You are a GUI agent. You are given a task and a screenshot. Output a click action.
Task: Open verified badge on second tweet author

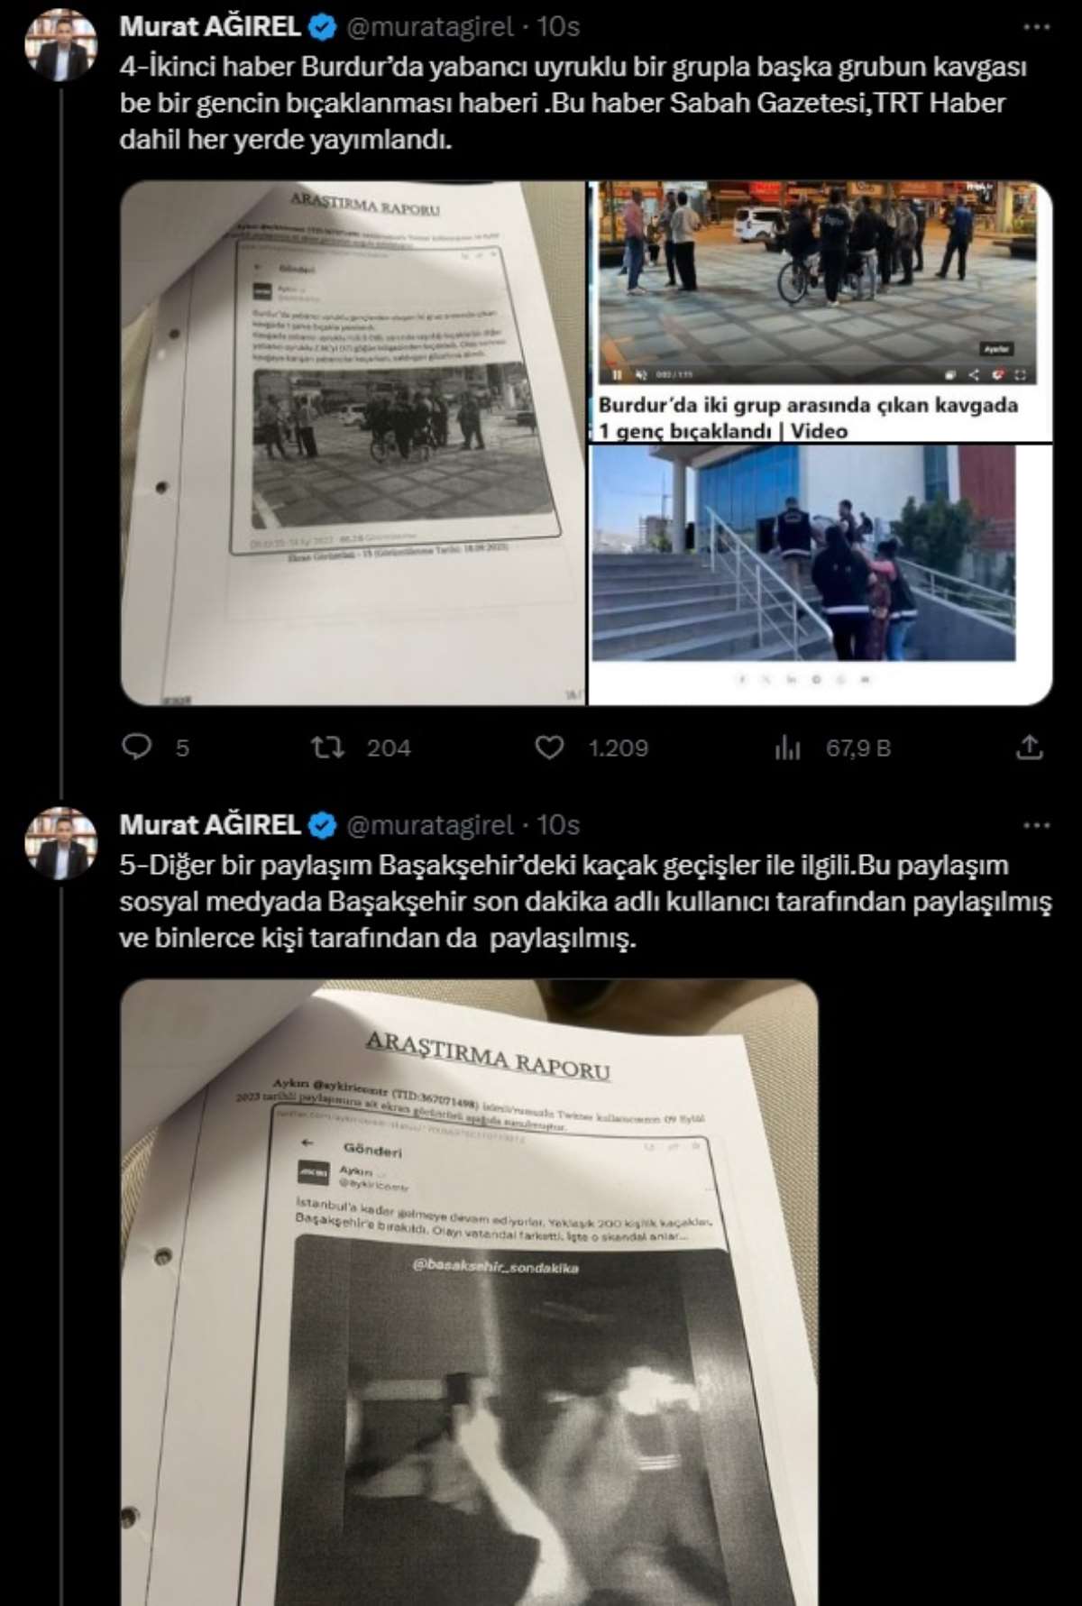click(x=322, y=825)
